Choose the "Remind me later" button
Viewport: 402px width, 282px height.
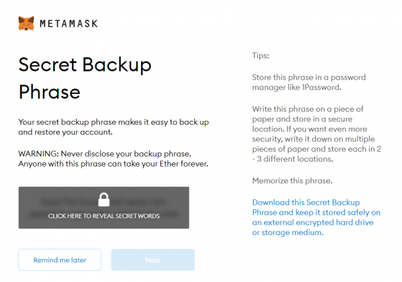point(60,260)
